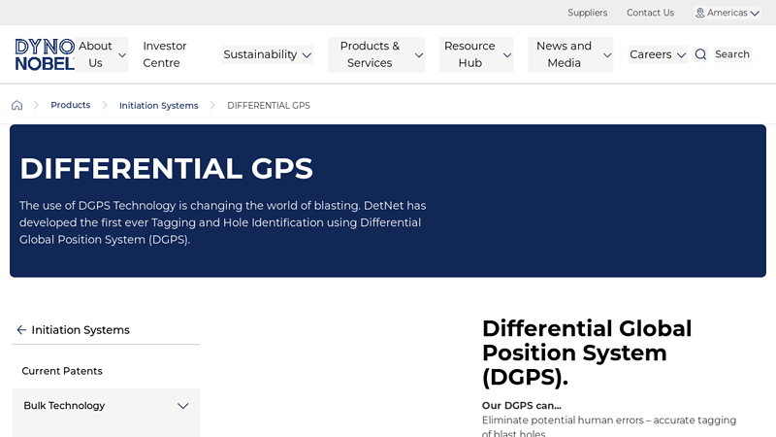
Task: Select Americas region text
Action: pos(727,13)
